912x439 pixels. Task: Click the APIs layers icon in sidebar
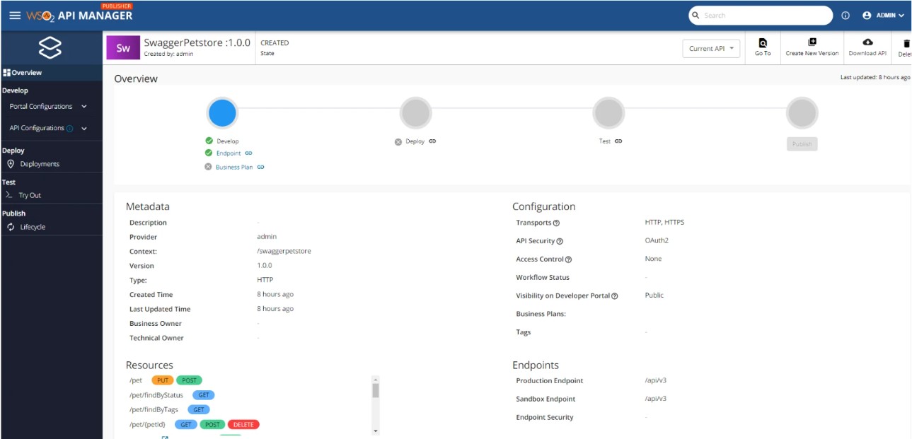point(50,48)
